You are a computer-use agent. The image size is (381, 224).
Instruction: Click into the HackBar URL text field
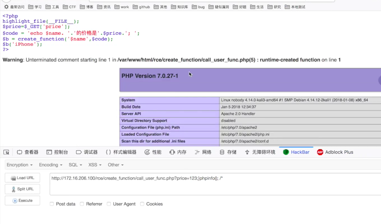coord(215,184)
